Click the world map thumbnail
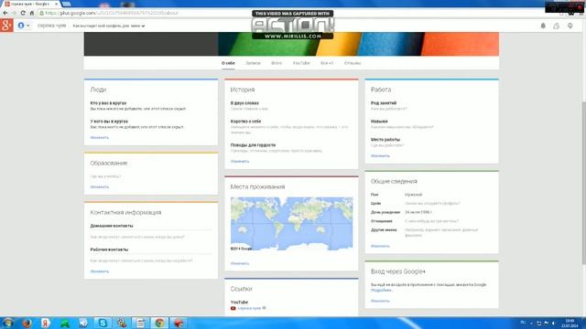586x329 pixels. click(291, 224)
